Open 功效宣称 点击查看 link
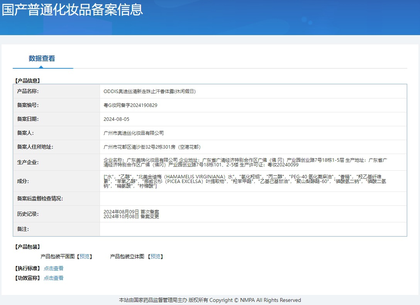 [54, 278]
